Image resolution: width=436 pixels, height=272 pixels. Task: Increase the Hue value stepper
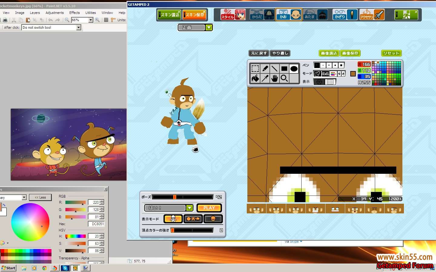tap(102, 235)
